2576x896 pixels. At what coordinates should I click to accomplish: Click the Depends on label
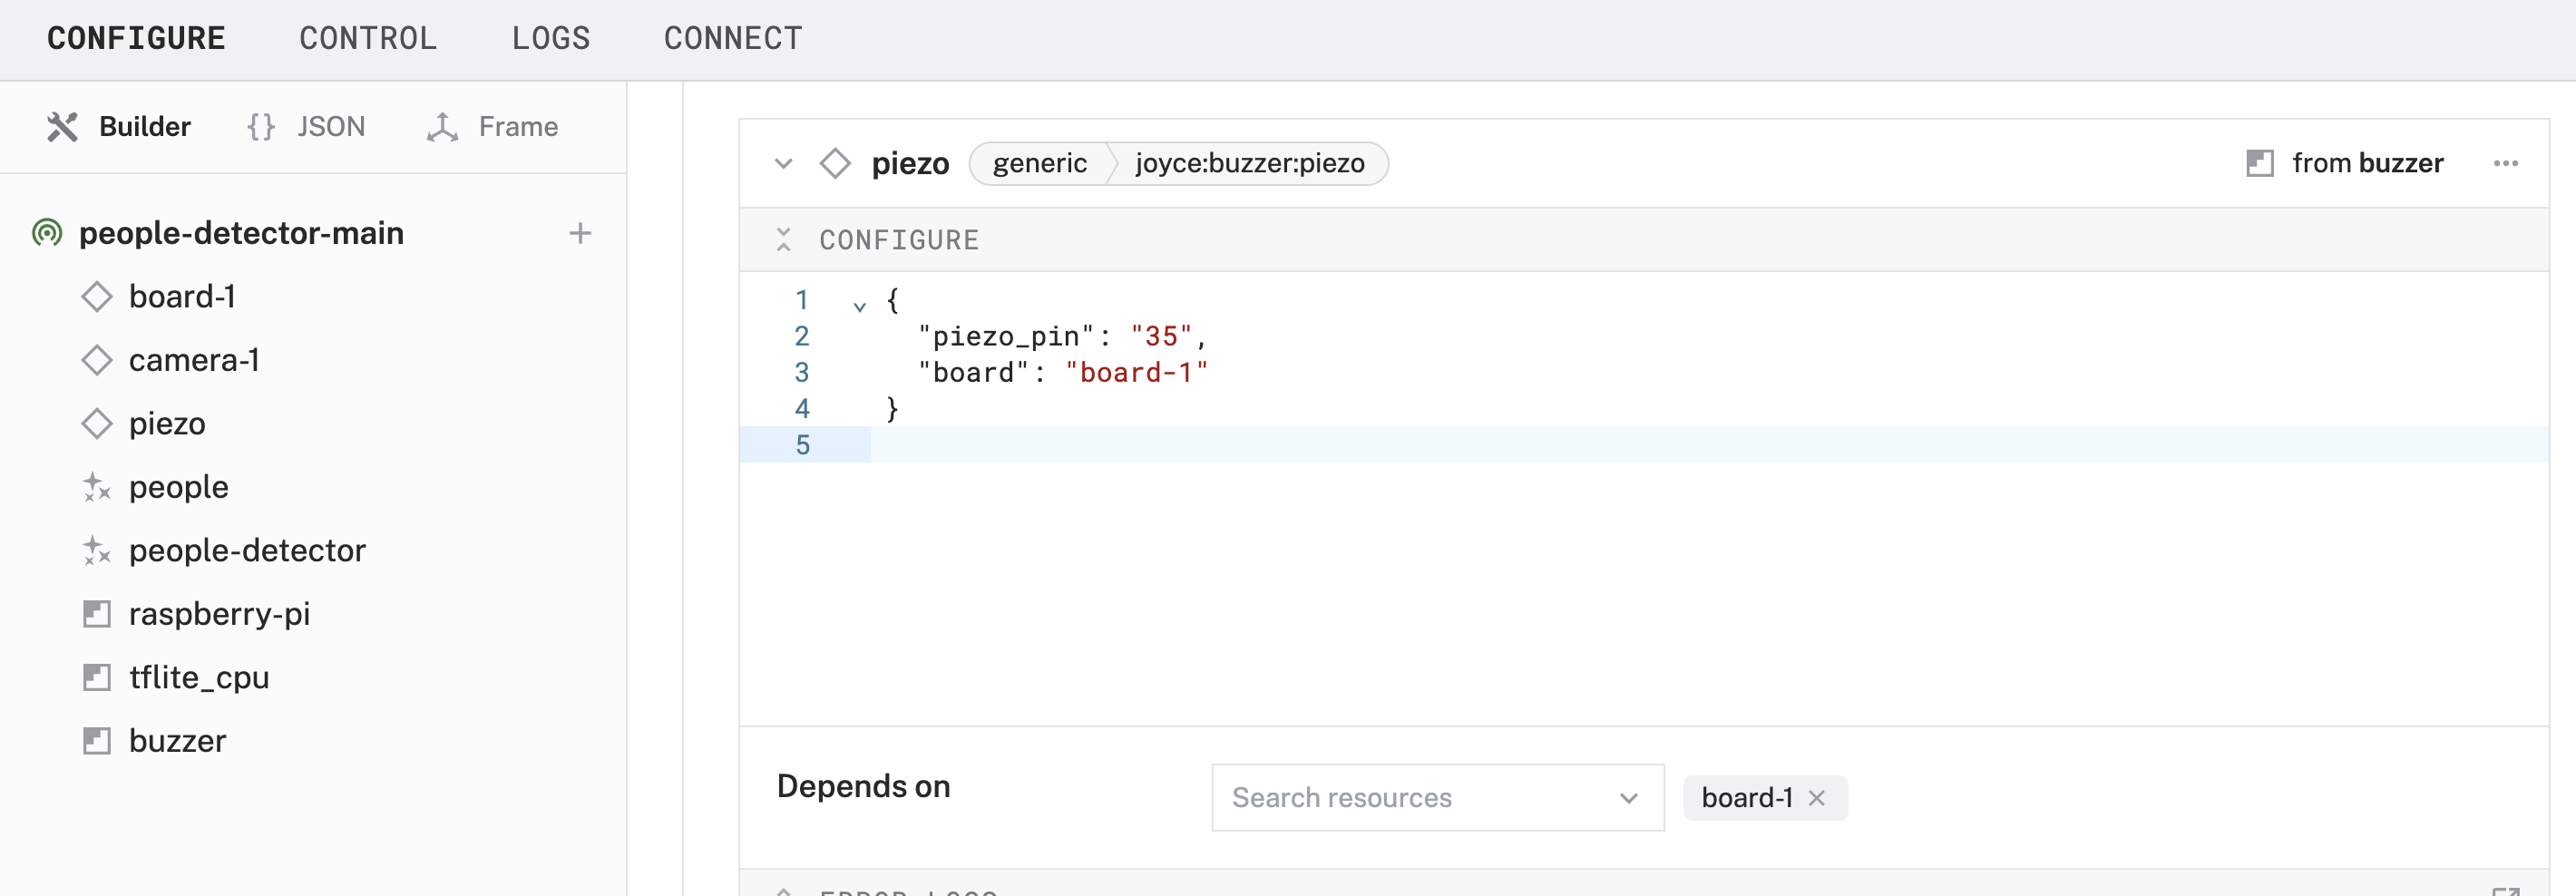pos(863,786)
